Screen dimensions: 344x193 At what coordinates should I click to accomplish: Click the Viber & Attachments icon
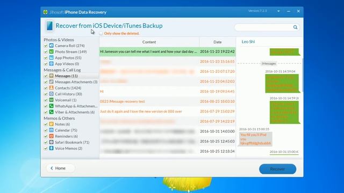[52, 112]
